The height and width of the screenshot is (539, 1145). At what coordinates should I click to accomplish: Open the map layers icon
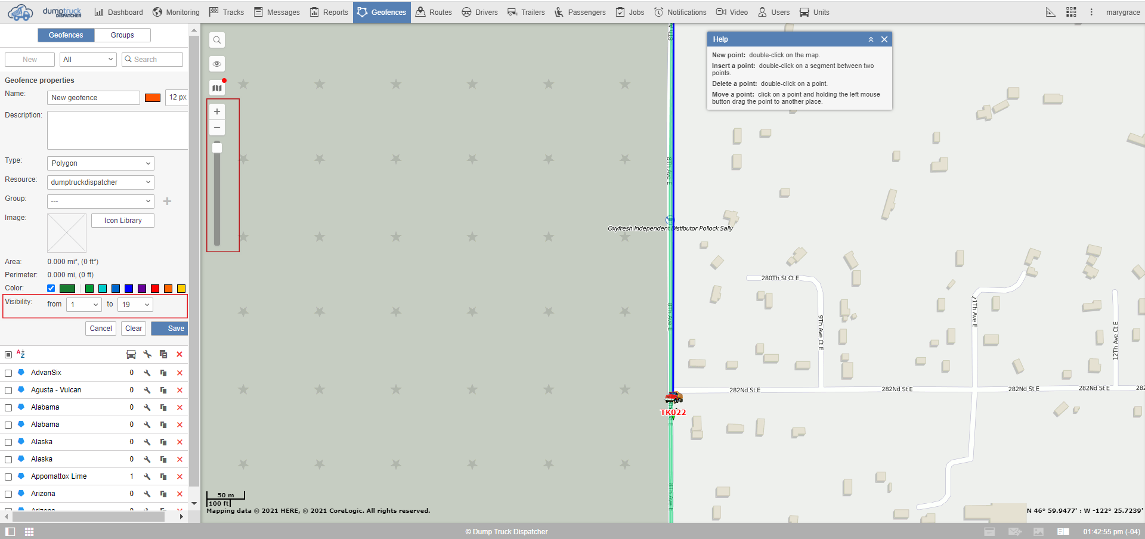click(x=217, y=88)
